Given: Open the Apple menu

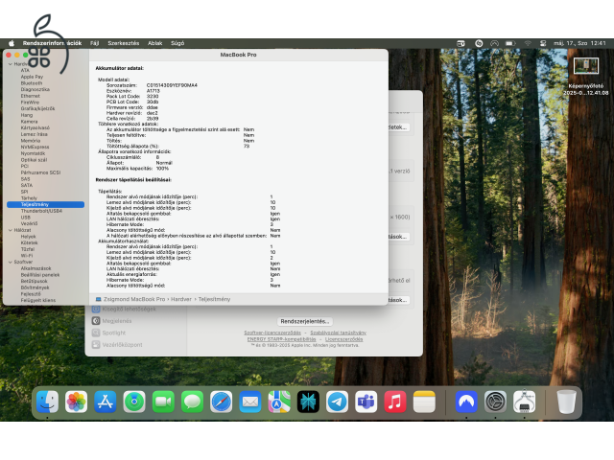Looking at the screenshot, I should pyautogui.click(x=12, y=43).
